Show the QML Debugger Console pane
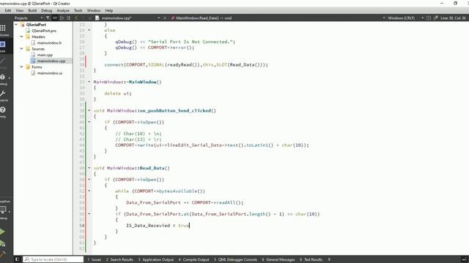The height and width of the screenshot is (263, 469). pyautogui.click(x=235, y=260)
